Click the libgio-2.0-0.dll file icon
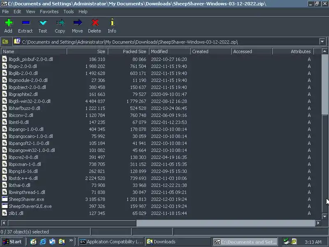Screen dimensions: 329x247 pyautogui.click(x=5, y=66)
